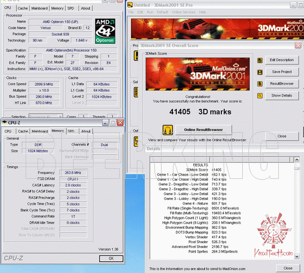
Task: Click the Save Project button
Action: (x=282, y=72)
